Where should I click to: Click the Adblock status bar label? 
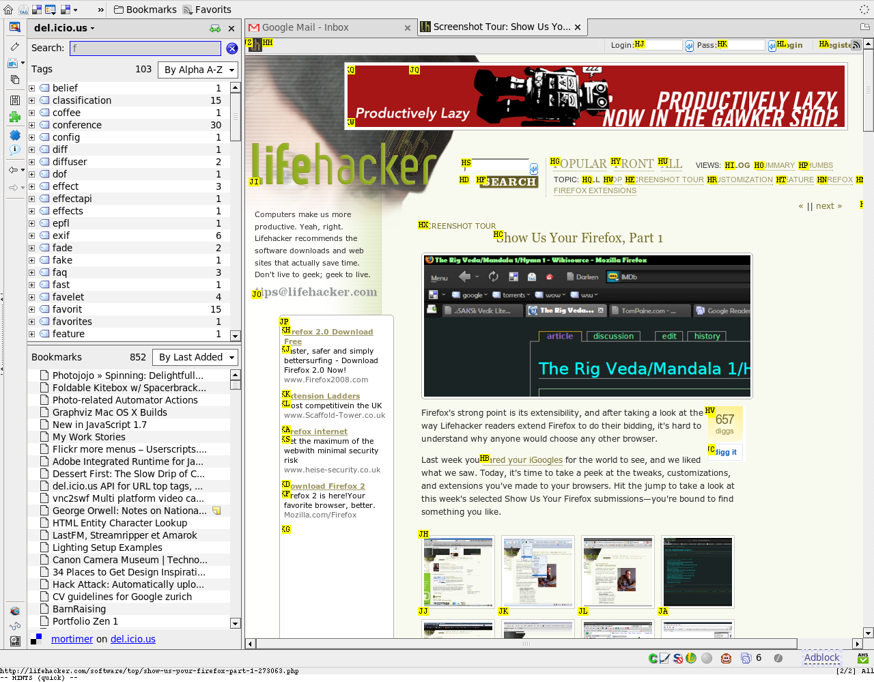click(x=821, y=658)
